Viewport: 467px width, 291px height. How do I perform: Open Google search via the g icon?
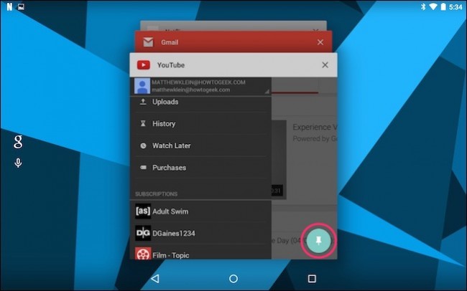pos(18,142)
